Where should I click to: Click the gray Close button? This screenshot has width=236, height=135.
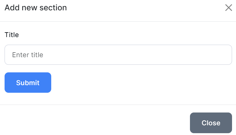(x=211, y=123)
